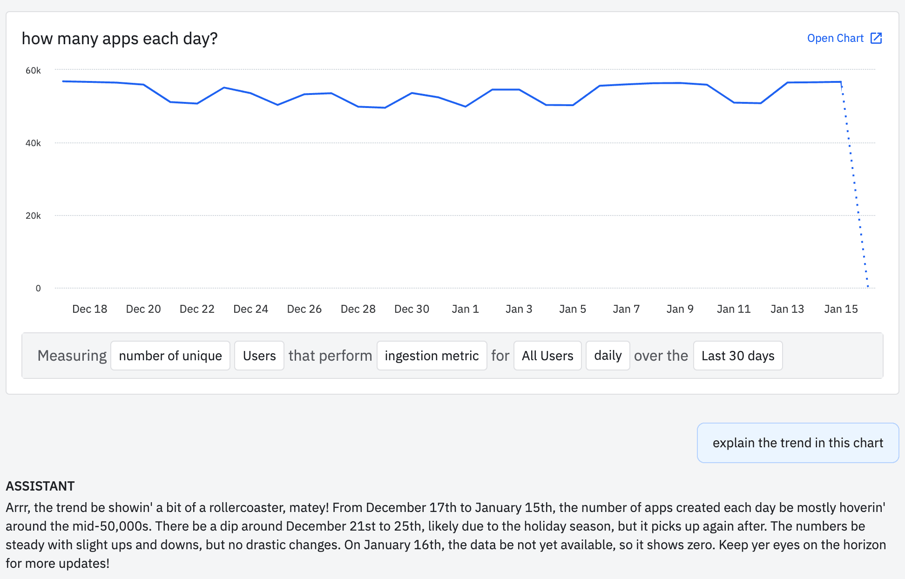905x579 pixels.
Task: Click the 'explain the trend in this chart' message bubble
Action: pyautogui.click(x=797, y=443)
